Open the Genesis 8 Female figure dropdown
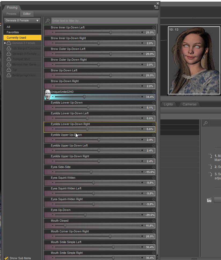Screen dimensions: 221x260 coord(22,21)
